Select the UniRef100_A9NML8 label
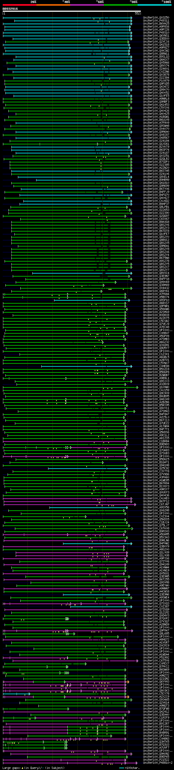The height and width of the screenshot is (770, 174). click(x=156, y=99)
